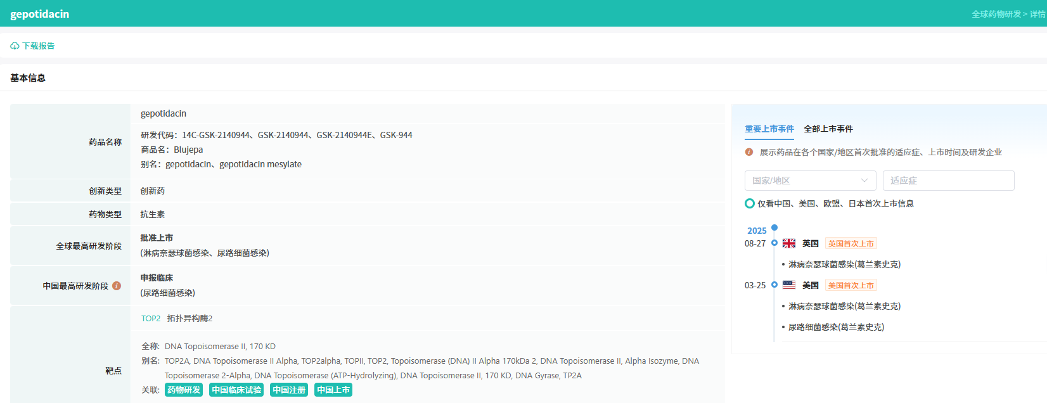The width and height of the screenshot is (1047, 403).
Task: Click the 2025 year timeline marker
Action: pyautogui.click(x=774, y=227)
